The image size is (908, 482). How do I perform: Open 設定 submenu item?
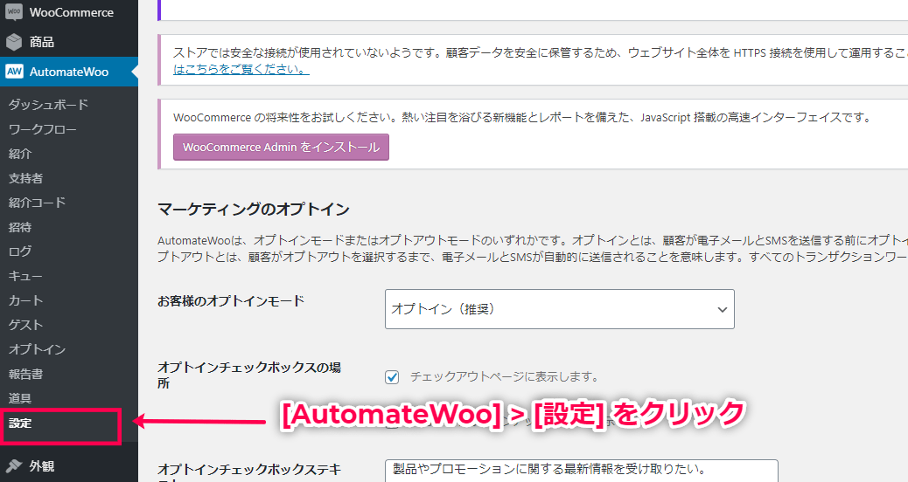click(20, 423)
